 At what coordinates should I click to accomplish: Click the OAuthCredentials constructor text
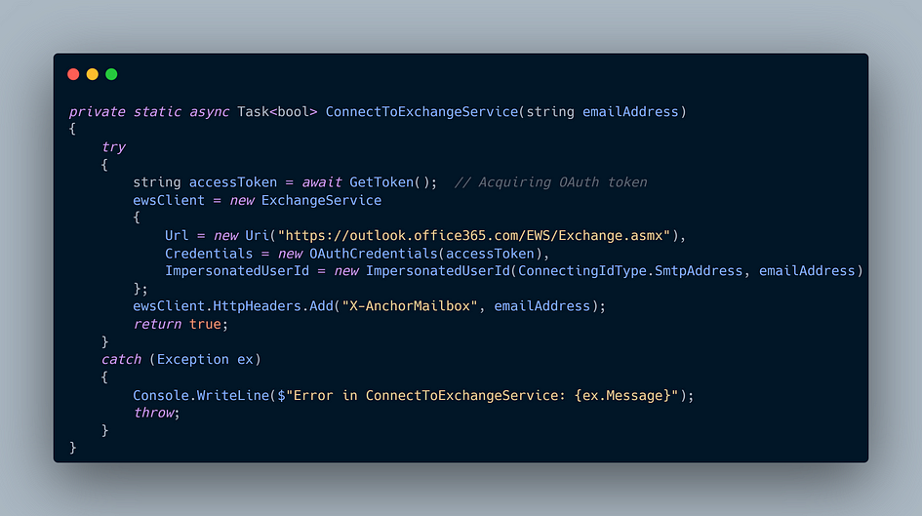(374, 254)
